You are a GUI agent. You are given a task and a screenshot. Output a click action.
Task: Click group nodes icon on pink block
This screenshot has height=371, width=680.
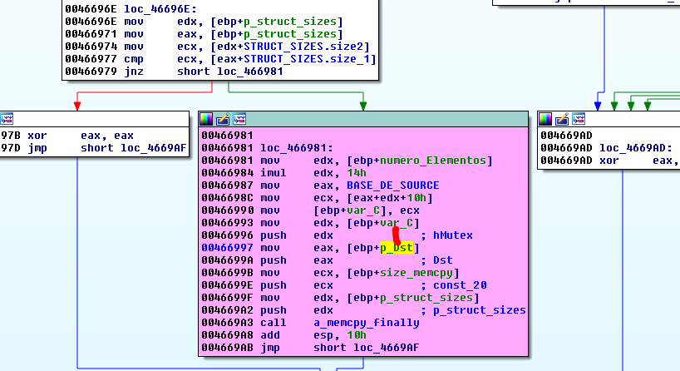239,119
